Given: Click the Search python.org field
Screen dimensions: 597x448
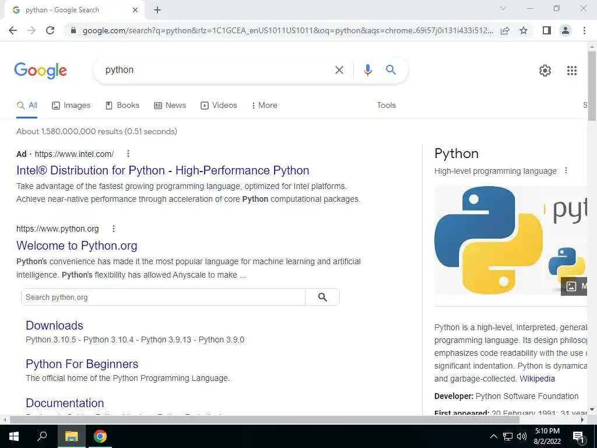Looking at the screenshot, I should (x=163, y=297).
